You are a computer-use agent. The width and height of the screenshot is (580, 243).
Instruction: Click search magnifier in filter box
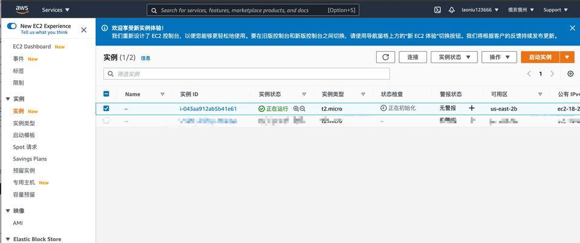pyautogui.click(x=110, y=74)
